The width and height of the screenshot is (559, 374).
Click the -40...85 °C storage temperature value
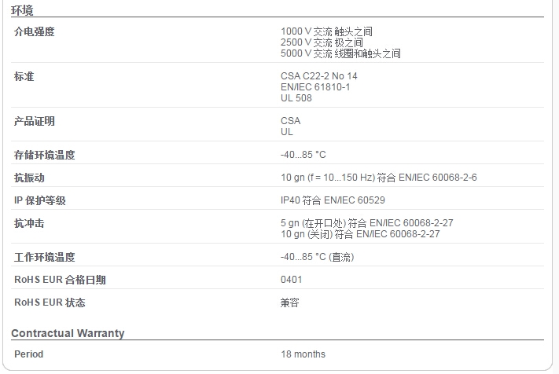pos(303,155)
